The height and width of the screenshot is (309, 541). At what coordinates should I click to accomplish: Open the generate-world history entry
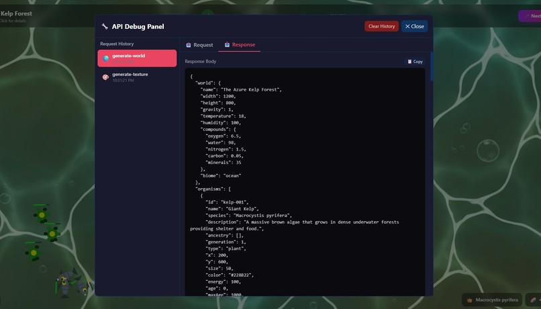[137, 58]
